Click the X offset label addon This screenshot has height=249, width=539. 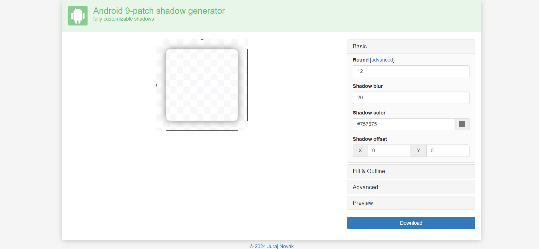(360, 151)
